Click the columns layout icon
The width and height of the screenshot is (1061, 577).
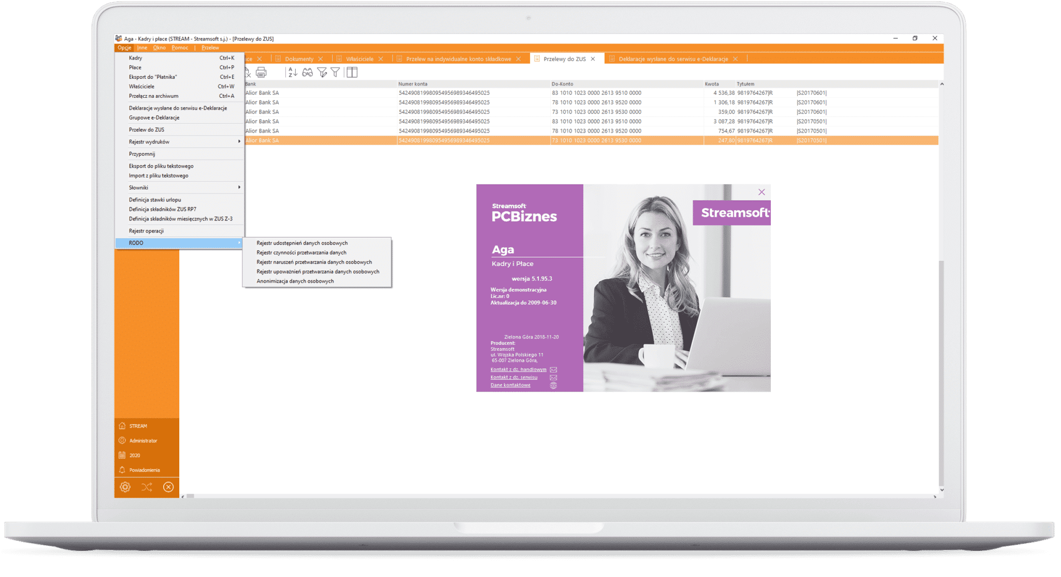[x=352, y=73]
